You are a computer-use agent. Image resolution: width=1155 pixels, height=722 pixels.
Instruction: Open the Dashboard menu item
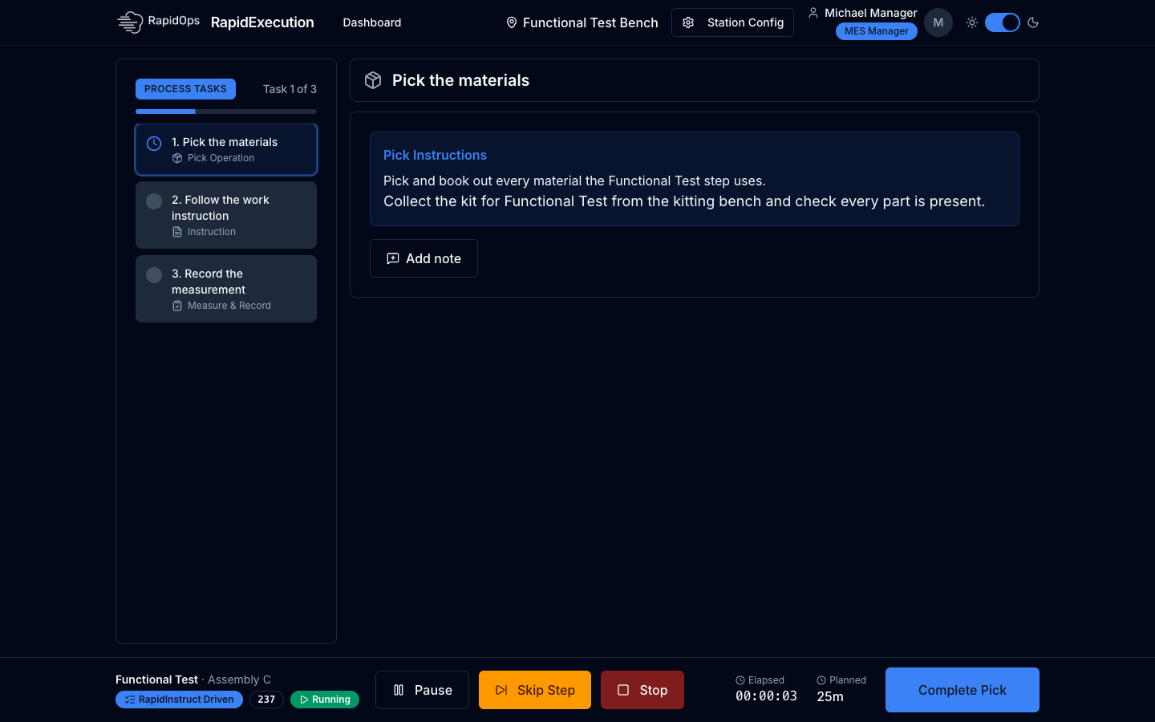[372, 22]
